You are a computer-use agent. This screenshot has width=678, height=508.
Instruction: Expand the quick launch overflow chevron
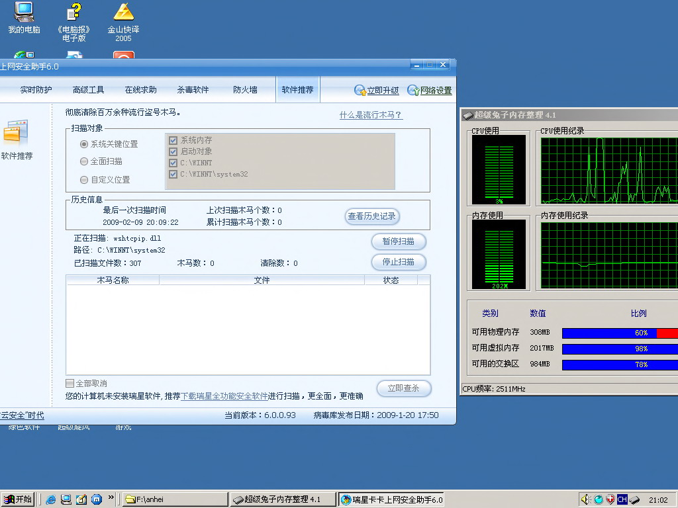[x=111, y=497]
